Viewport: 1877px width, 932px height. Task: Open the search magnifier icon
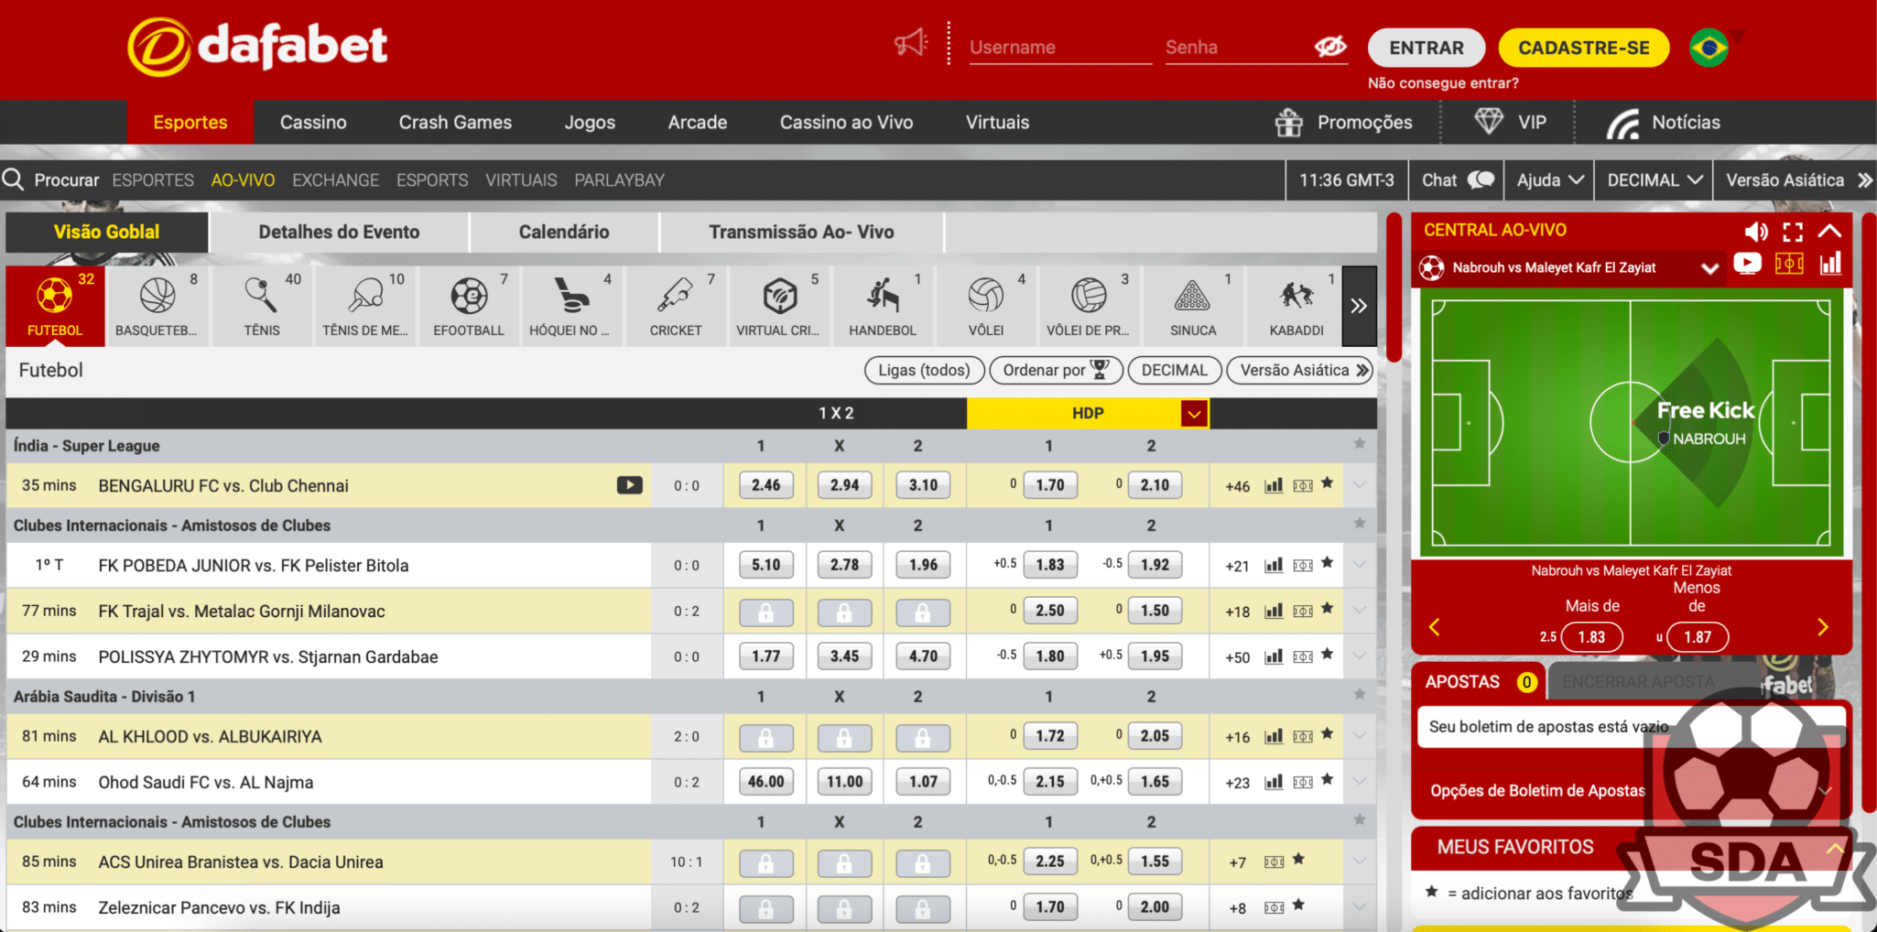tap(13, 179)
